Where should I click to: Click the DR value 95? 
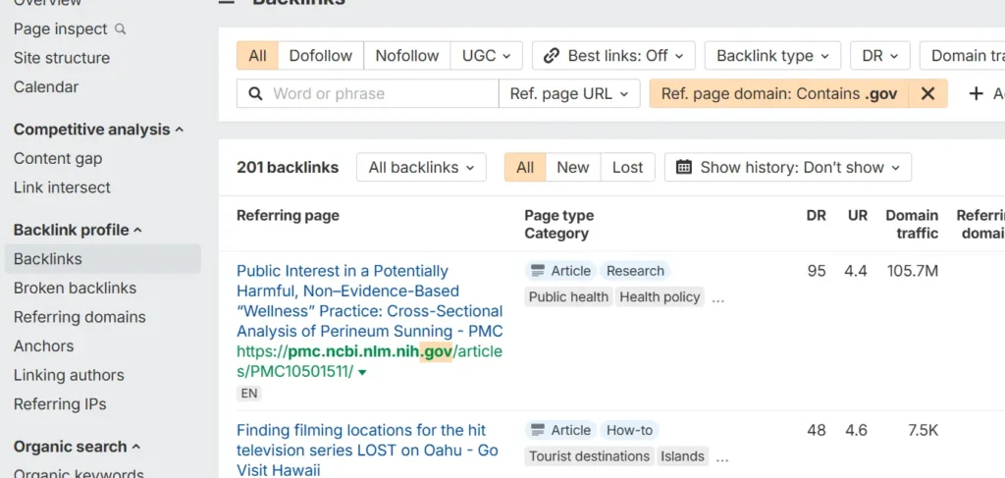tap(817, 271)
